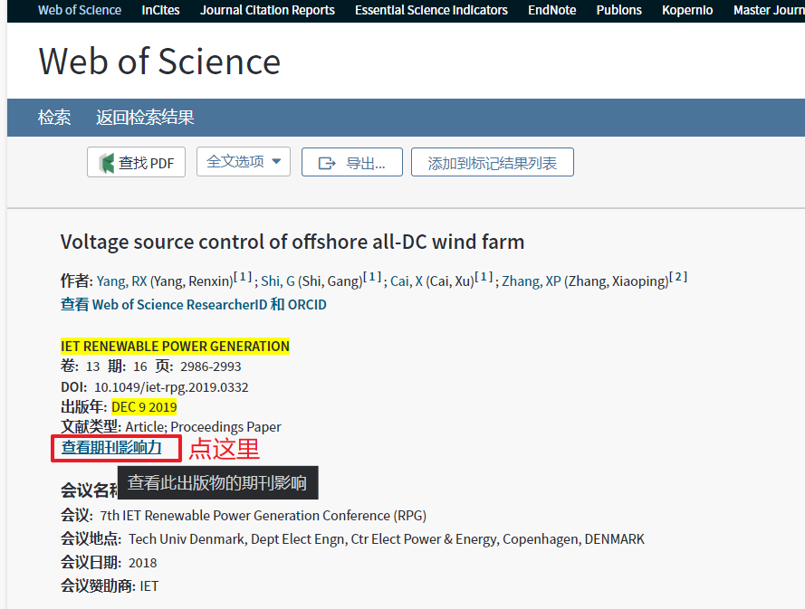Select EndNote in the top bar
Screen dimensions: 805x609
click(x=551, y=10)
